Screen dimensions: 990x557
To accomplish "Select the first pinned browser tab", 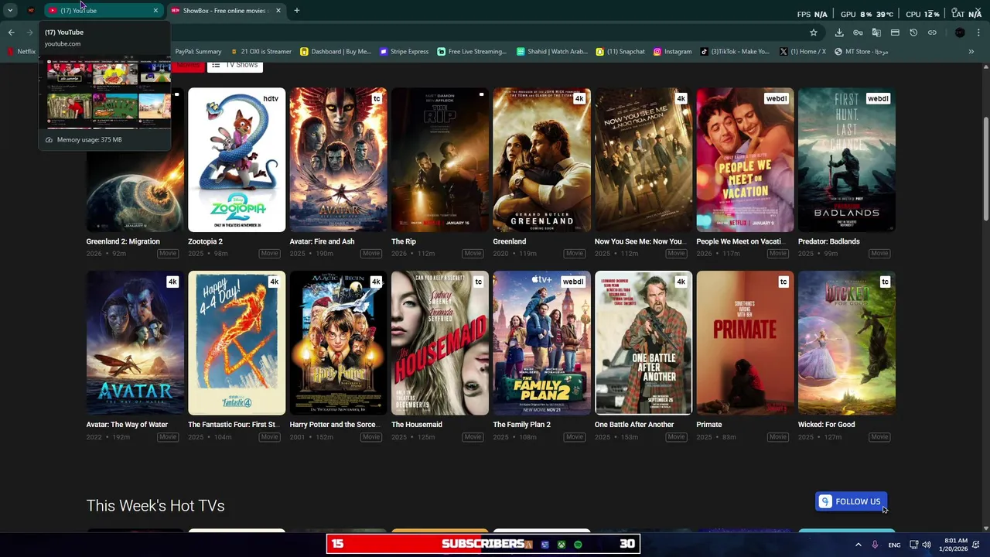I will pyautogui.click(x=31, y=11).
